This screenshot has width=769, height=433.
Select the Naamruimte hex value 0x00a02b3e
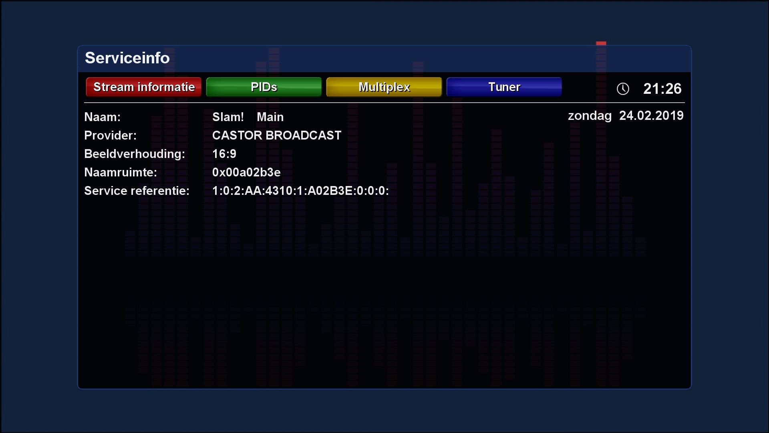click(x=246, y=172)
